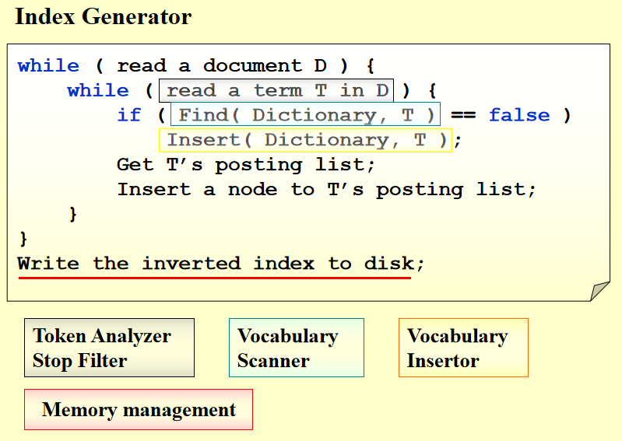
Task: Click the indented inner closing brace
Action: [73, 213]
